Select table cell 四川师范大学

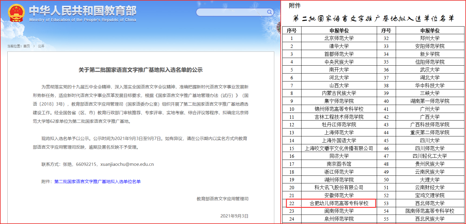(430, 148)
